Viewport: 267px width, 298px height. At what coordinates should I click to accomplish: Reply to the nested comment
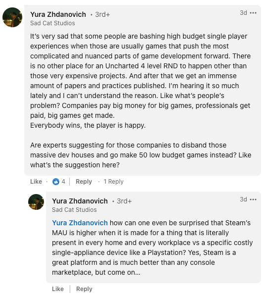coord(84,289)
